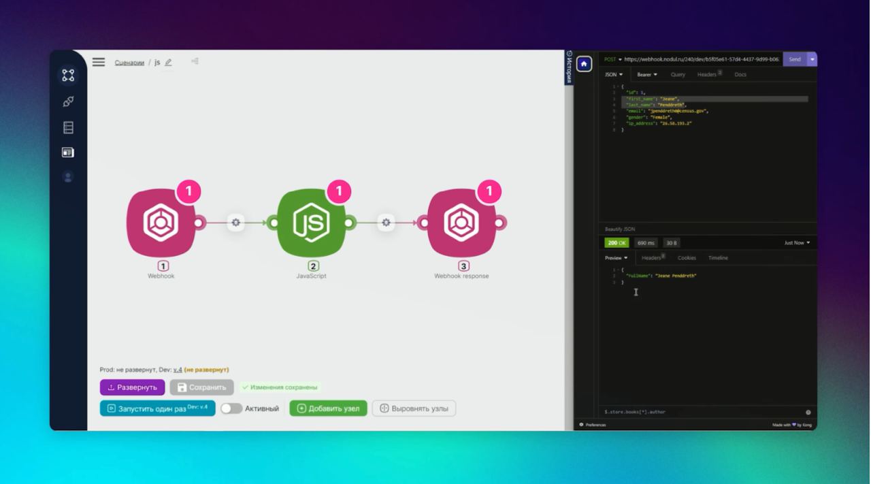Switch to the Timeline tab
Viewport: 871px width, 484px height.
click(718, 258)
